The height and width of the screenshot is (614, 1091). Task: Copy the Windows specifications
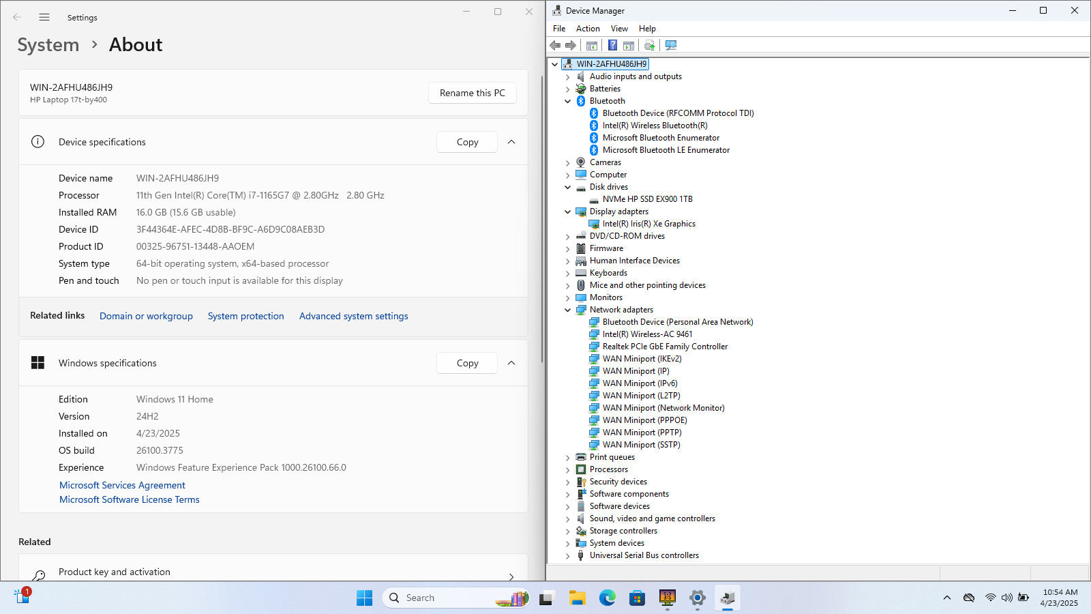tap(467, 363)
